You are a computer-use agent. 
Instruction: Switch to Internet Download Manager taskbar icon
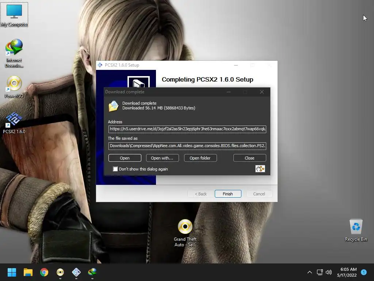[x=92, y=272]
